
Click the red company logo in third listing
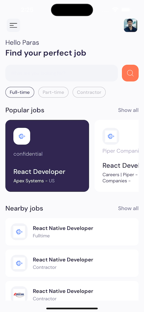(x=19, y=295)
